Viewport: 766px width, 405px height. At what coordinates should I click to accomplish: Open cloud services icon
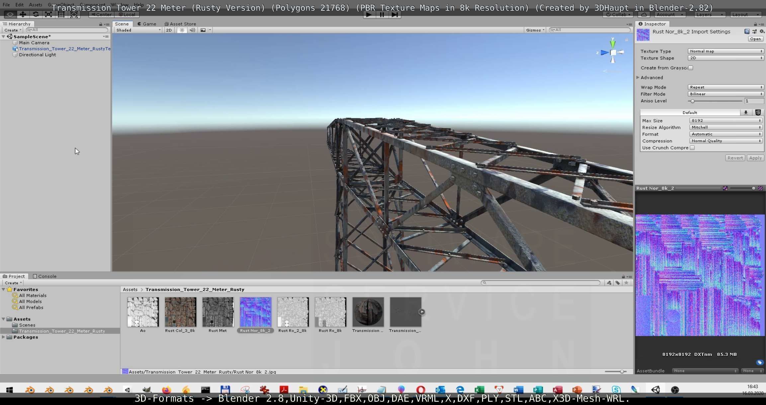point(644,15)
